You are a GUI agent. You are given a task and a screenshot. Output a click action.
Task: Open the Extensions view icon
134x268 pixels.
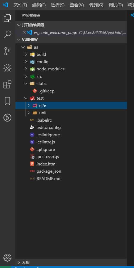[7, 84]
